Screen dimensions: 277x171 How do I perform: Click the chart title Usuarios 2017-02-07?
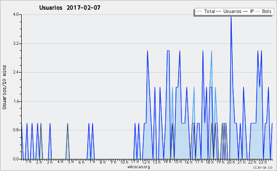tap(70, 7)
